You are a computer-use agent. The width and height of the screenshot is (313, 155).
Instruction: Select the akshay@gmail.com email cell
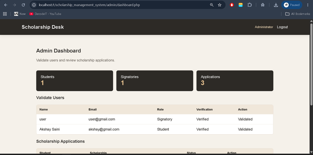point(104,129)
